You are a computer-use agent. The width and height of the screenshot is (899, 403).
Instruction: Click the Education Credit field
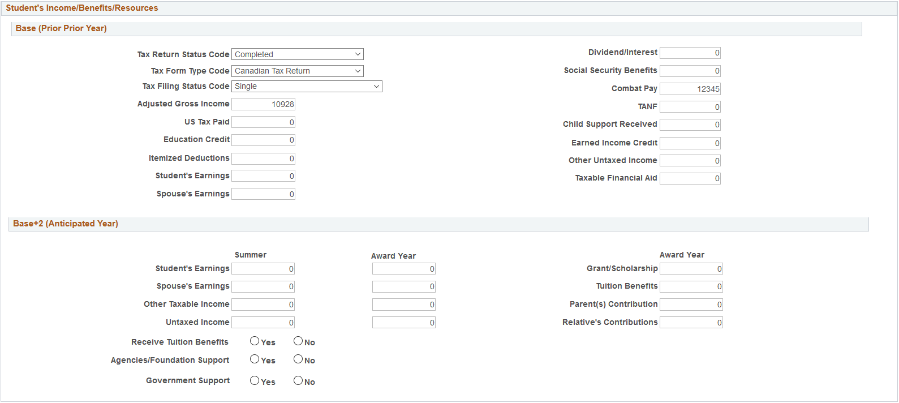point(264,140)
